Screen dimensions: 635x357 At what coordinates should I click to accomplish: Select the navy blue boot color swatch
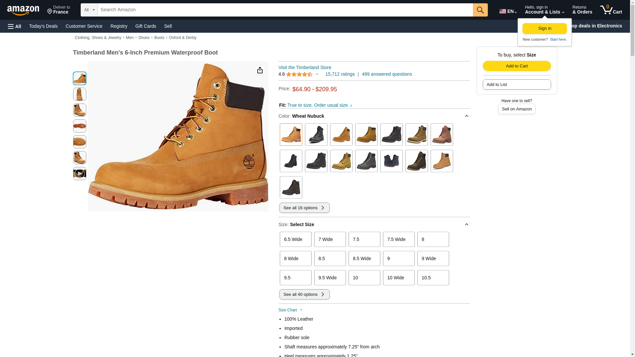click(x=391, y=161)
